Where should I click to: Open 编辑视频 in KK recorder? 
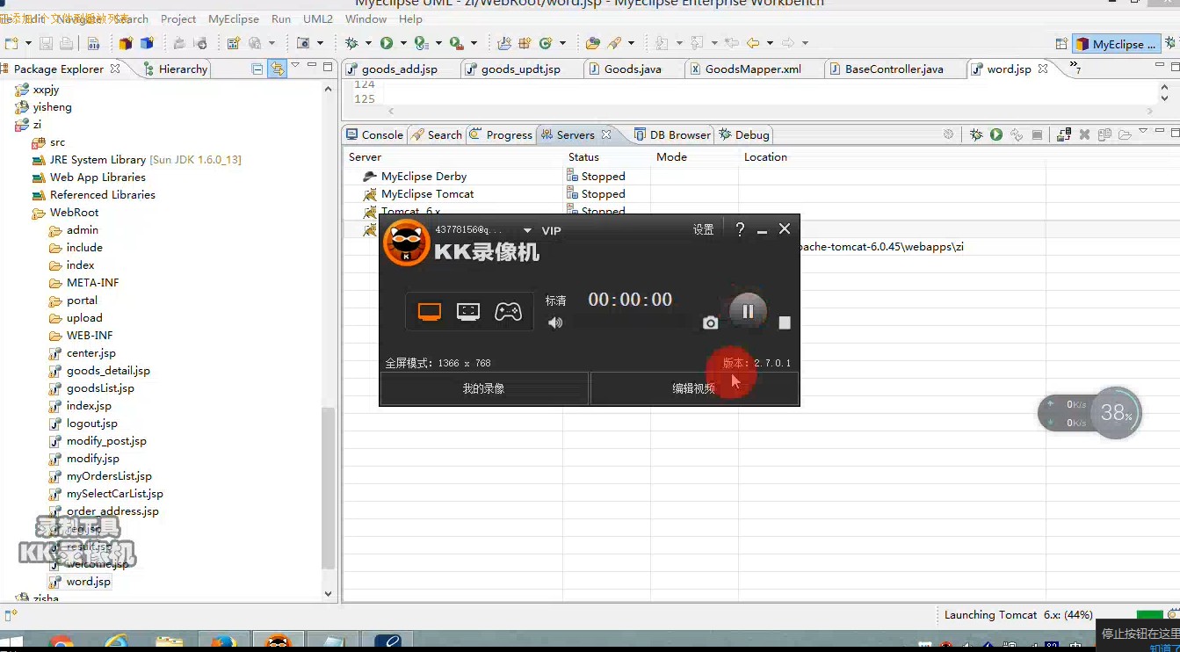point(694,388)
